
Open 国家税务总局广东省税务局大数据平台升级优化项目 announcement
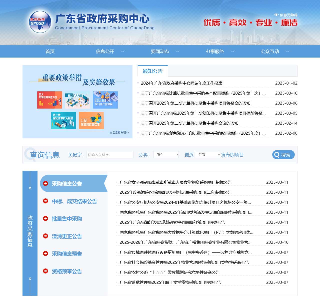tap(186, 232)
